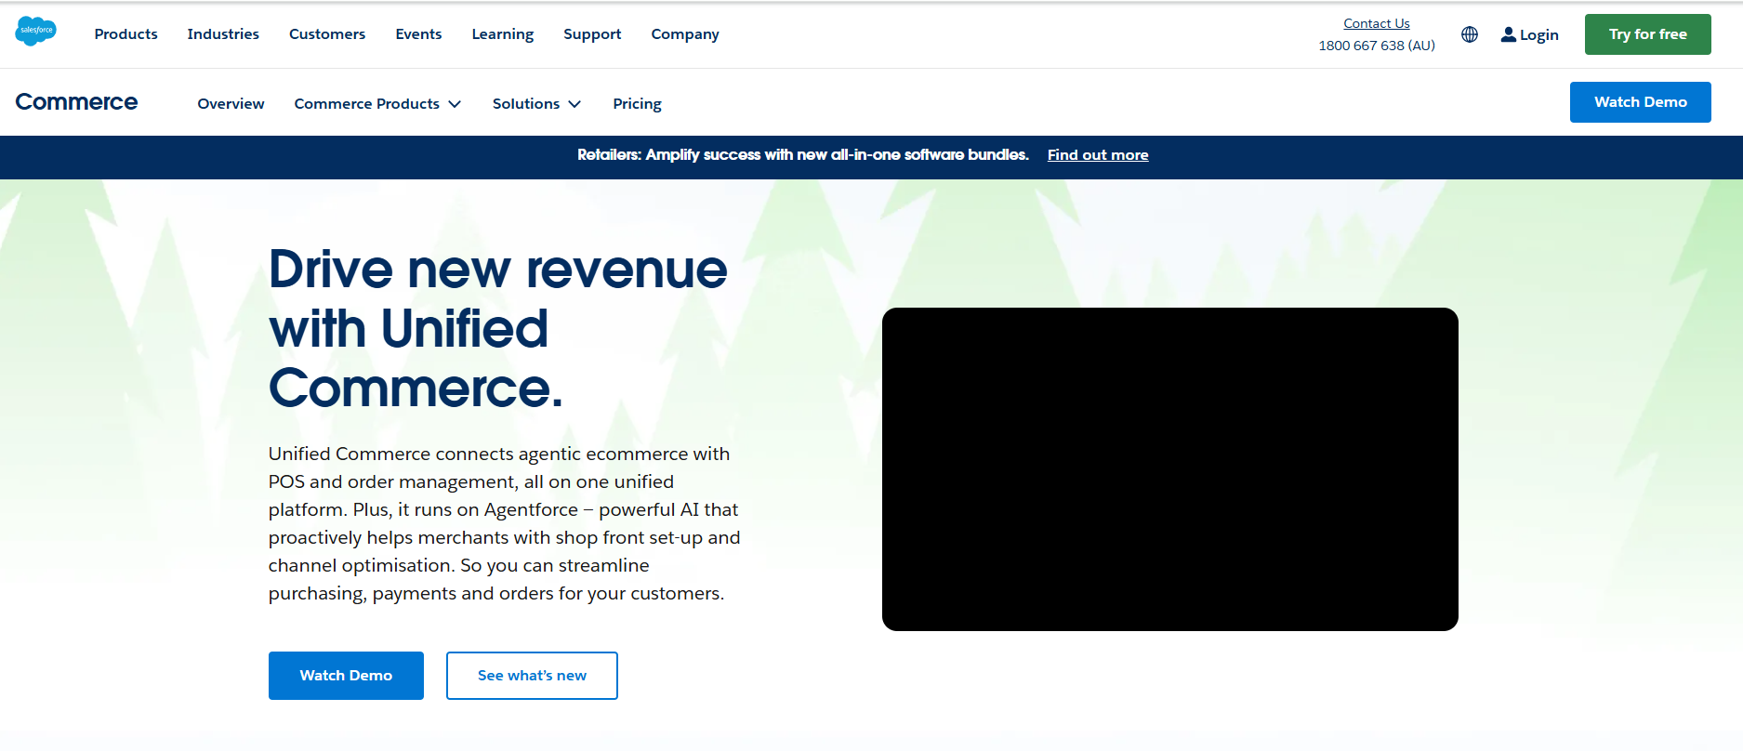Open the Events menu
Viewport: 1743px width, 751px height.
418,34
